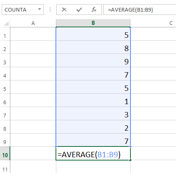Select row 7 header

pos(5,113)
